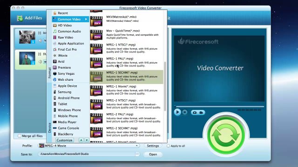Click the format list scrollbar
The height and width of the screenshot is (167, 298).
click(x=165, y=86)
